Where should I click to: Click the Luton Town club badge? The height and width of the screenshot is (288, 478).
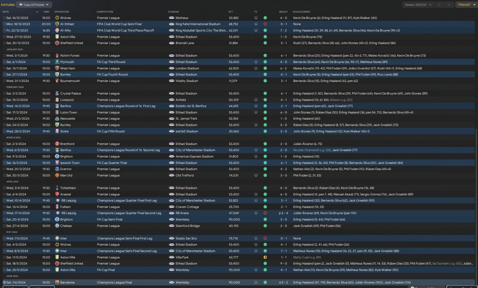tap(57, 112)
